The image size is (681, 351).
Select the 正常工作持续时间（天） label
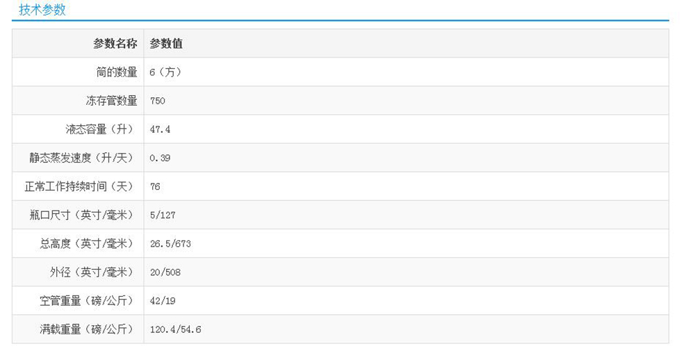[79, 186]
